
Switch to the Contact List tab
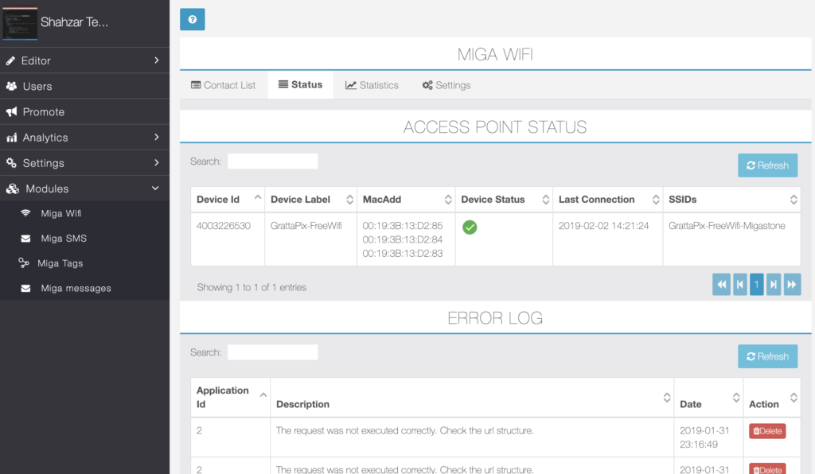223,85
